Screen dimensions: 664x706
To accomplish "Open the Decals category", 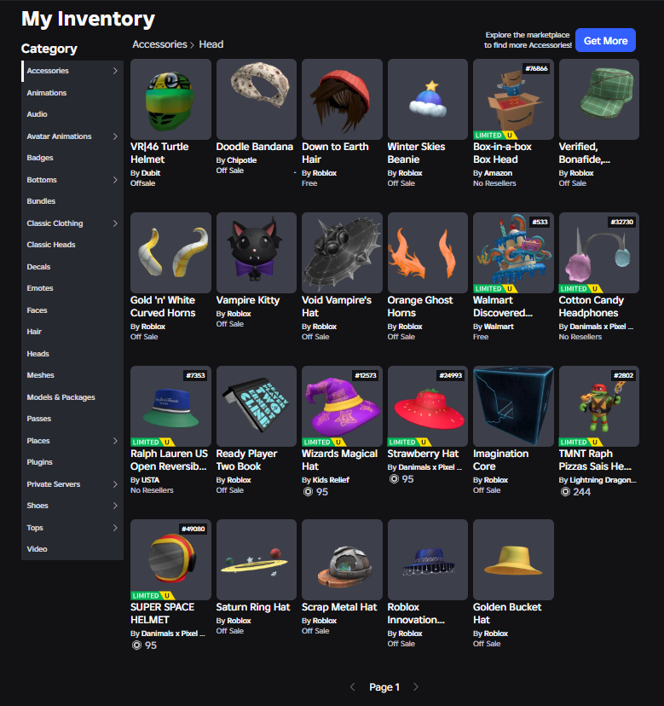I will [72, 267].
